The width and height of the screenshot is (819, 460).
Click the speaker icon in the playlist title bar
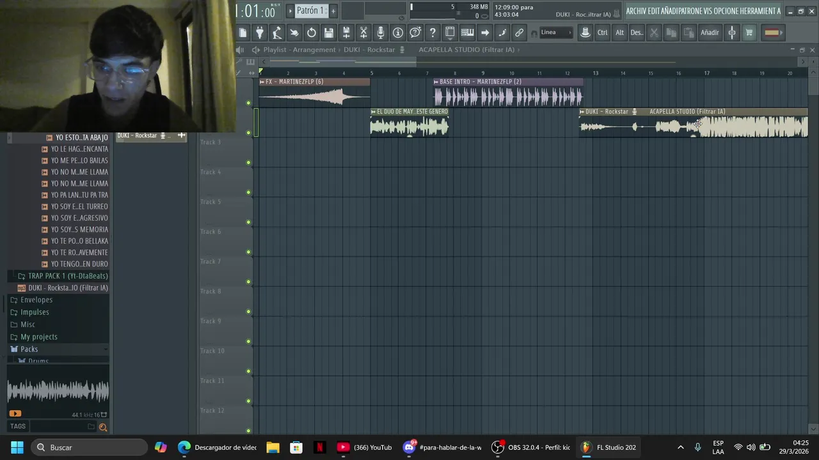pyautogui.click(x=255, y=50)
